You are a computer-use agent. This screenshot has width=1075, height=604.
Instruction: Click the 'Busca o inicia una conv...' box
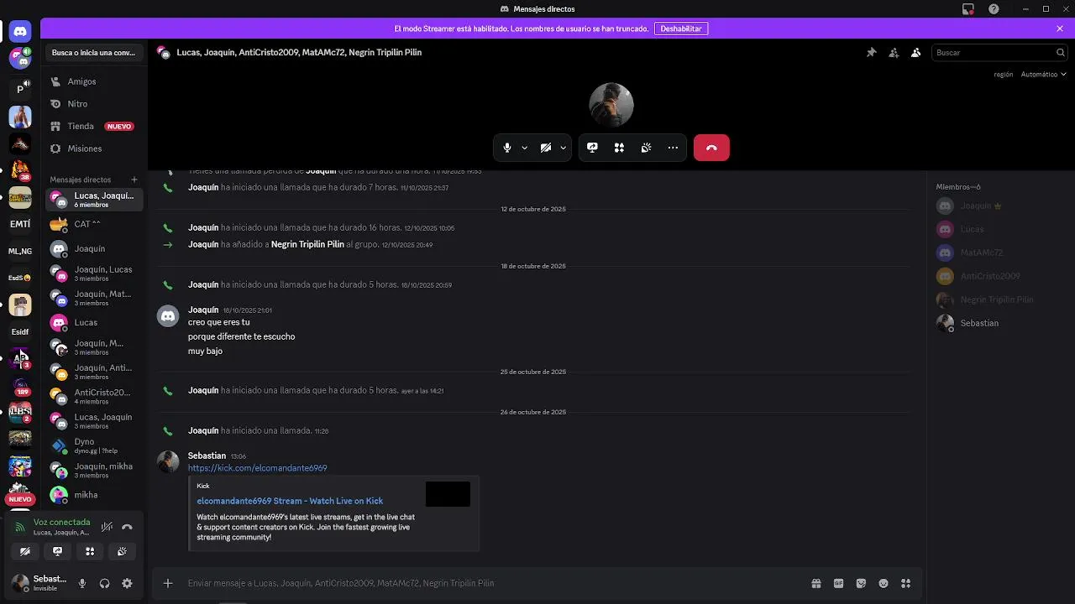93,52
